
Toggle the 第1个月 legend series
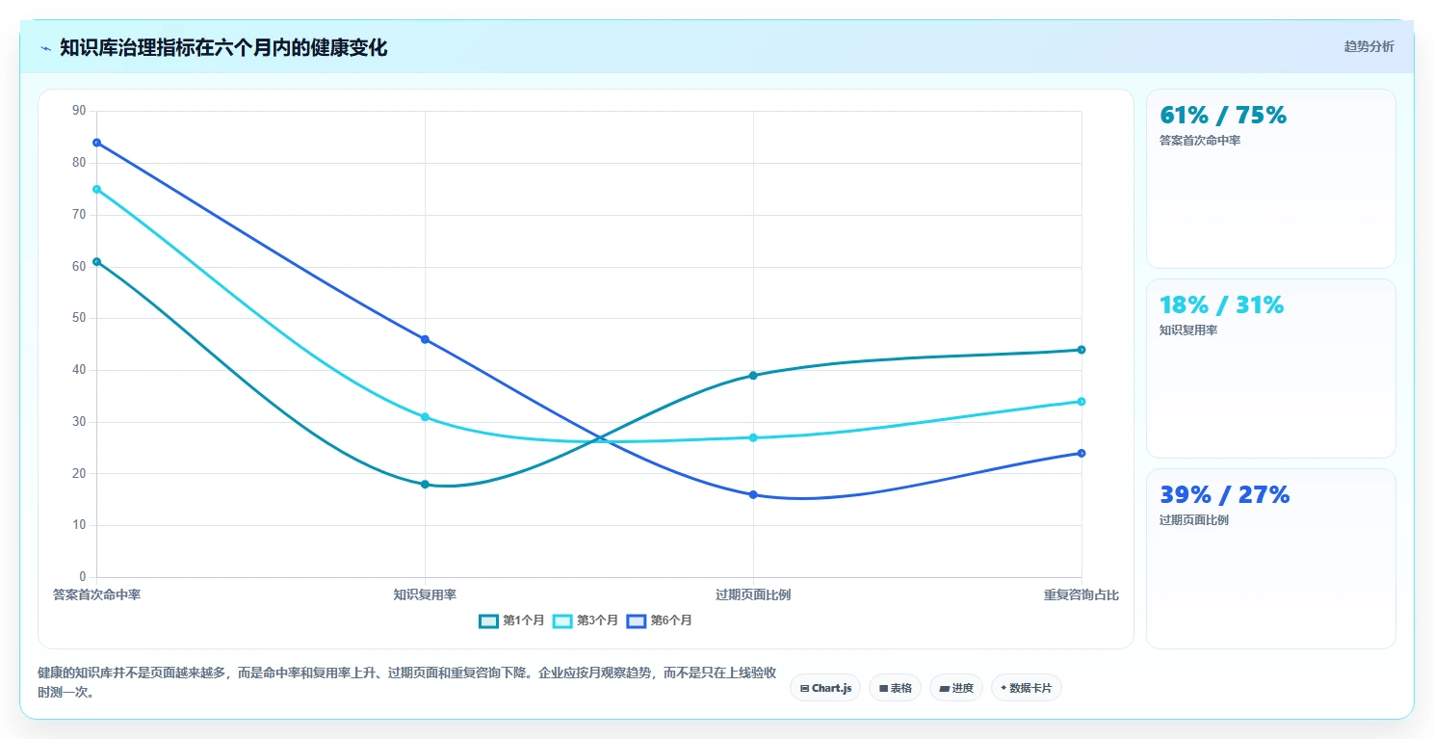coord(511,620)
